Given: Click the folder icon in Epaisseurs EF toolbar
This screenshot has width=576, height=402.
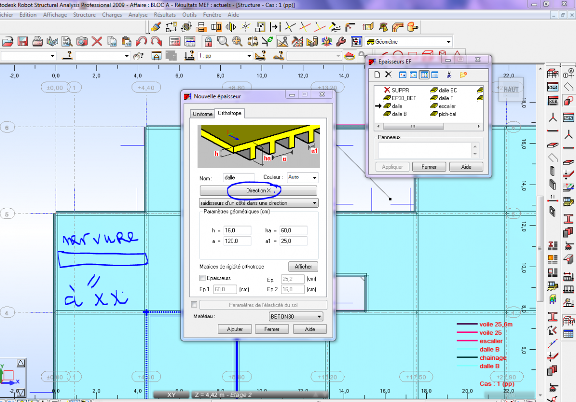Looking at the screenshot, I should (x=463, y=74).
